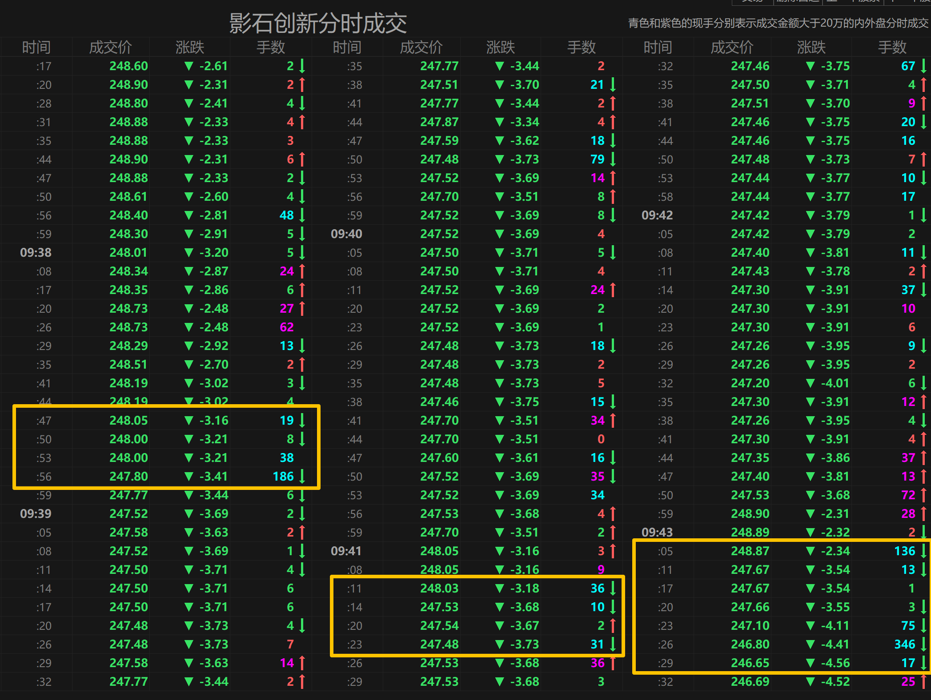
Task: Click middle table's 成交价 column header
Action: tap(421, 47)
